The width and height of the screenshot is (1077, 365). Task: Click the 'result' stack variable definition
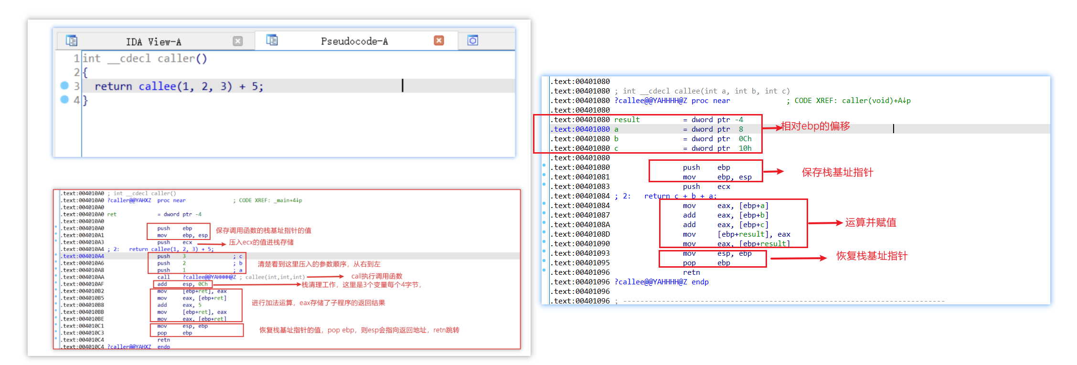point(627,120)
